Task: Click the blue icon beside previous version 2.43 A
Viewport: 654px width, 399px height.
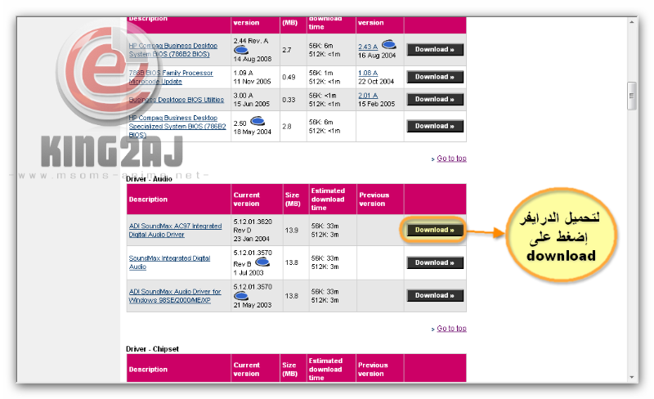Action: point(389,45)
